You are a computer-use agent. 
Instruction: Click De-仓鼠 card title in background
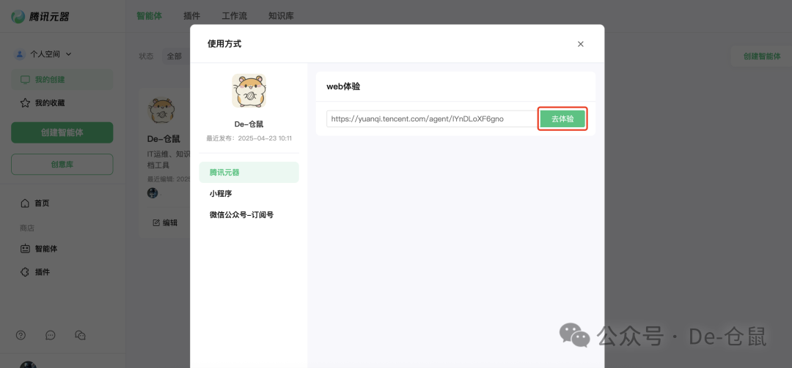164,138
